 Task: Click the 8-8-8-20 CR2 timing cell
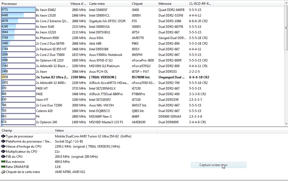tap(198, 21)
